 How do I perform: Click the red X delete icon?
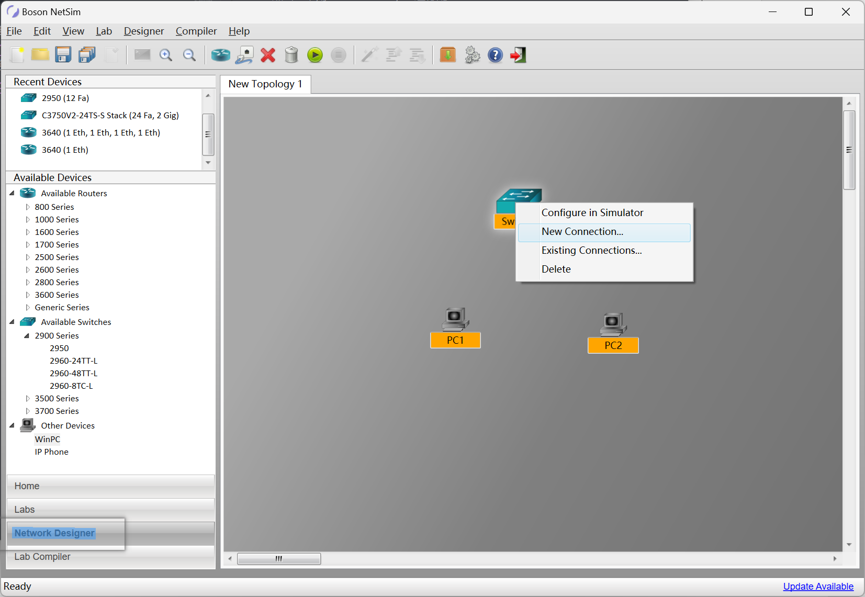click(268, 55)
